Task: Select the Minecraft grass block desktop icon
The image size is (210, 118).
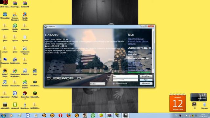Action: [35, 94]
